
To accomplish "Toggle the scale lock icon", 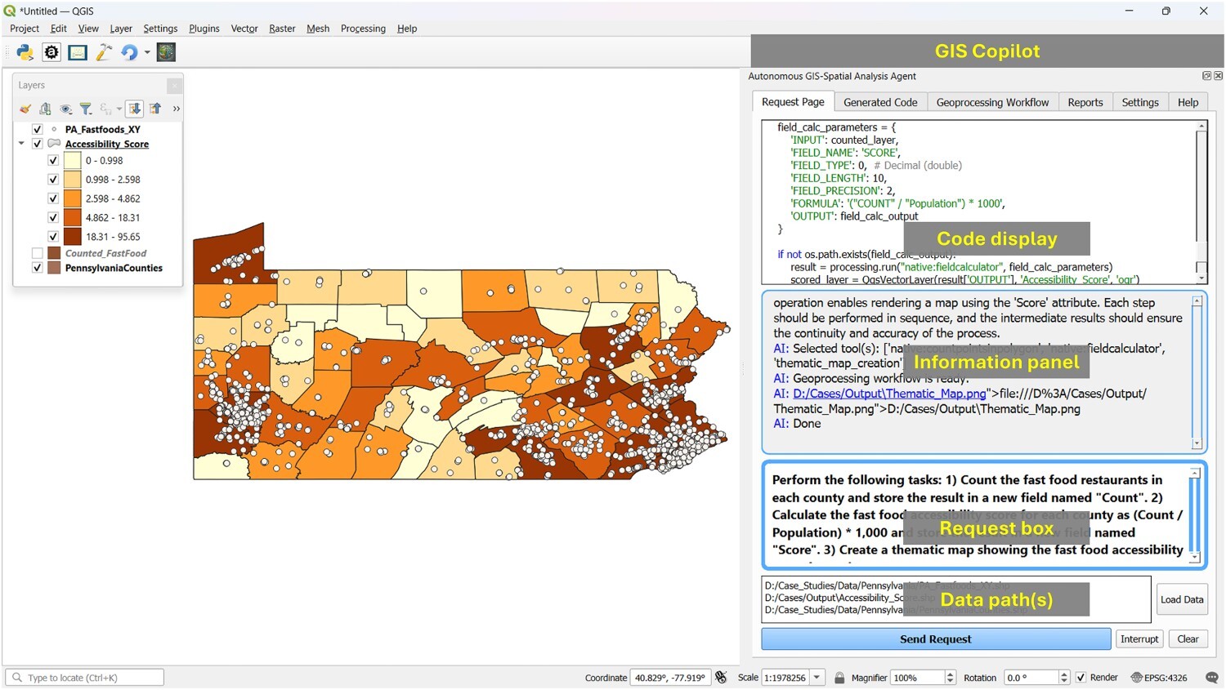I will (x=839, y=678).
